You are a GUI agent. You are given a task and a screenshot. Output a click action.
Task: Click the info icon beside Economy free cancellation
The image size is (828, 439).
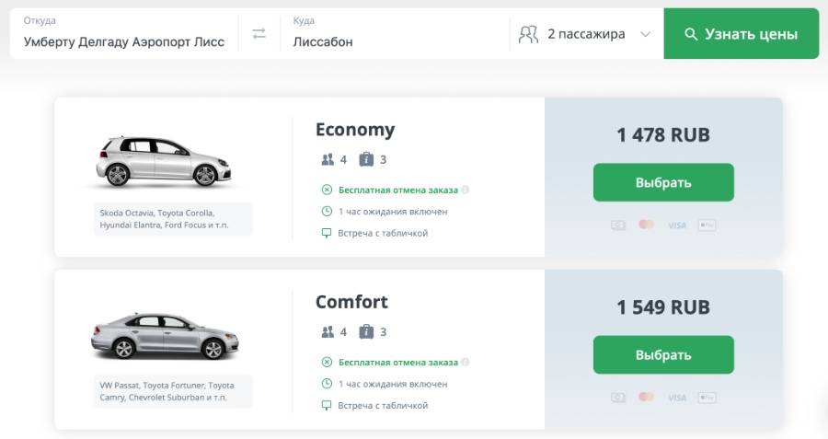[466, 191]
